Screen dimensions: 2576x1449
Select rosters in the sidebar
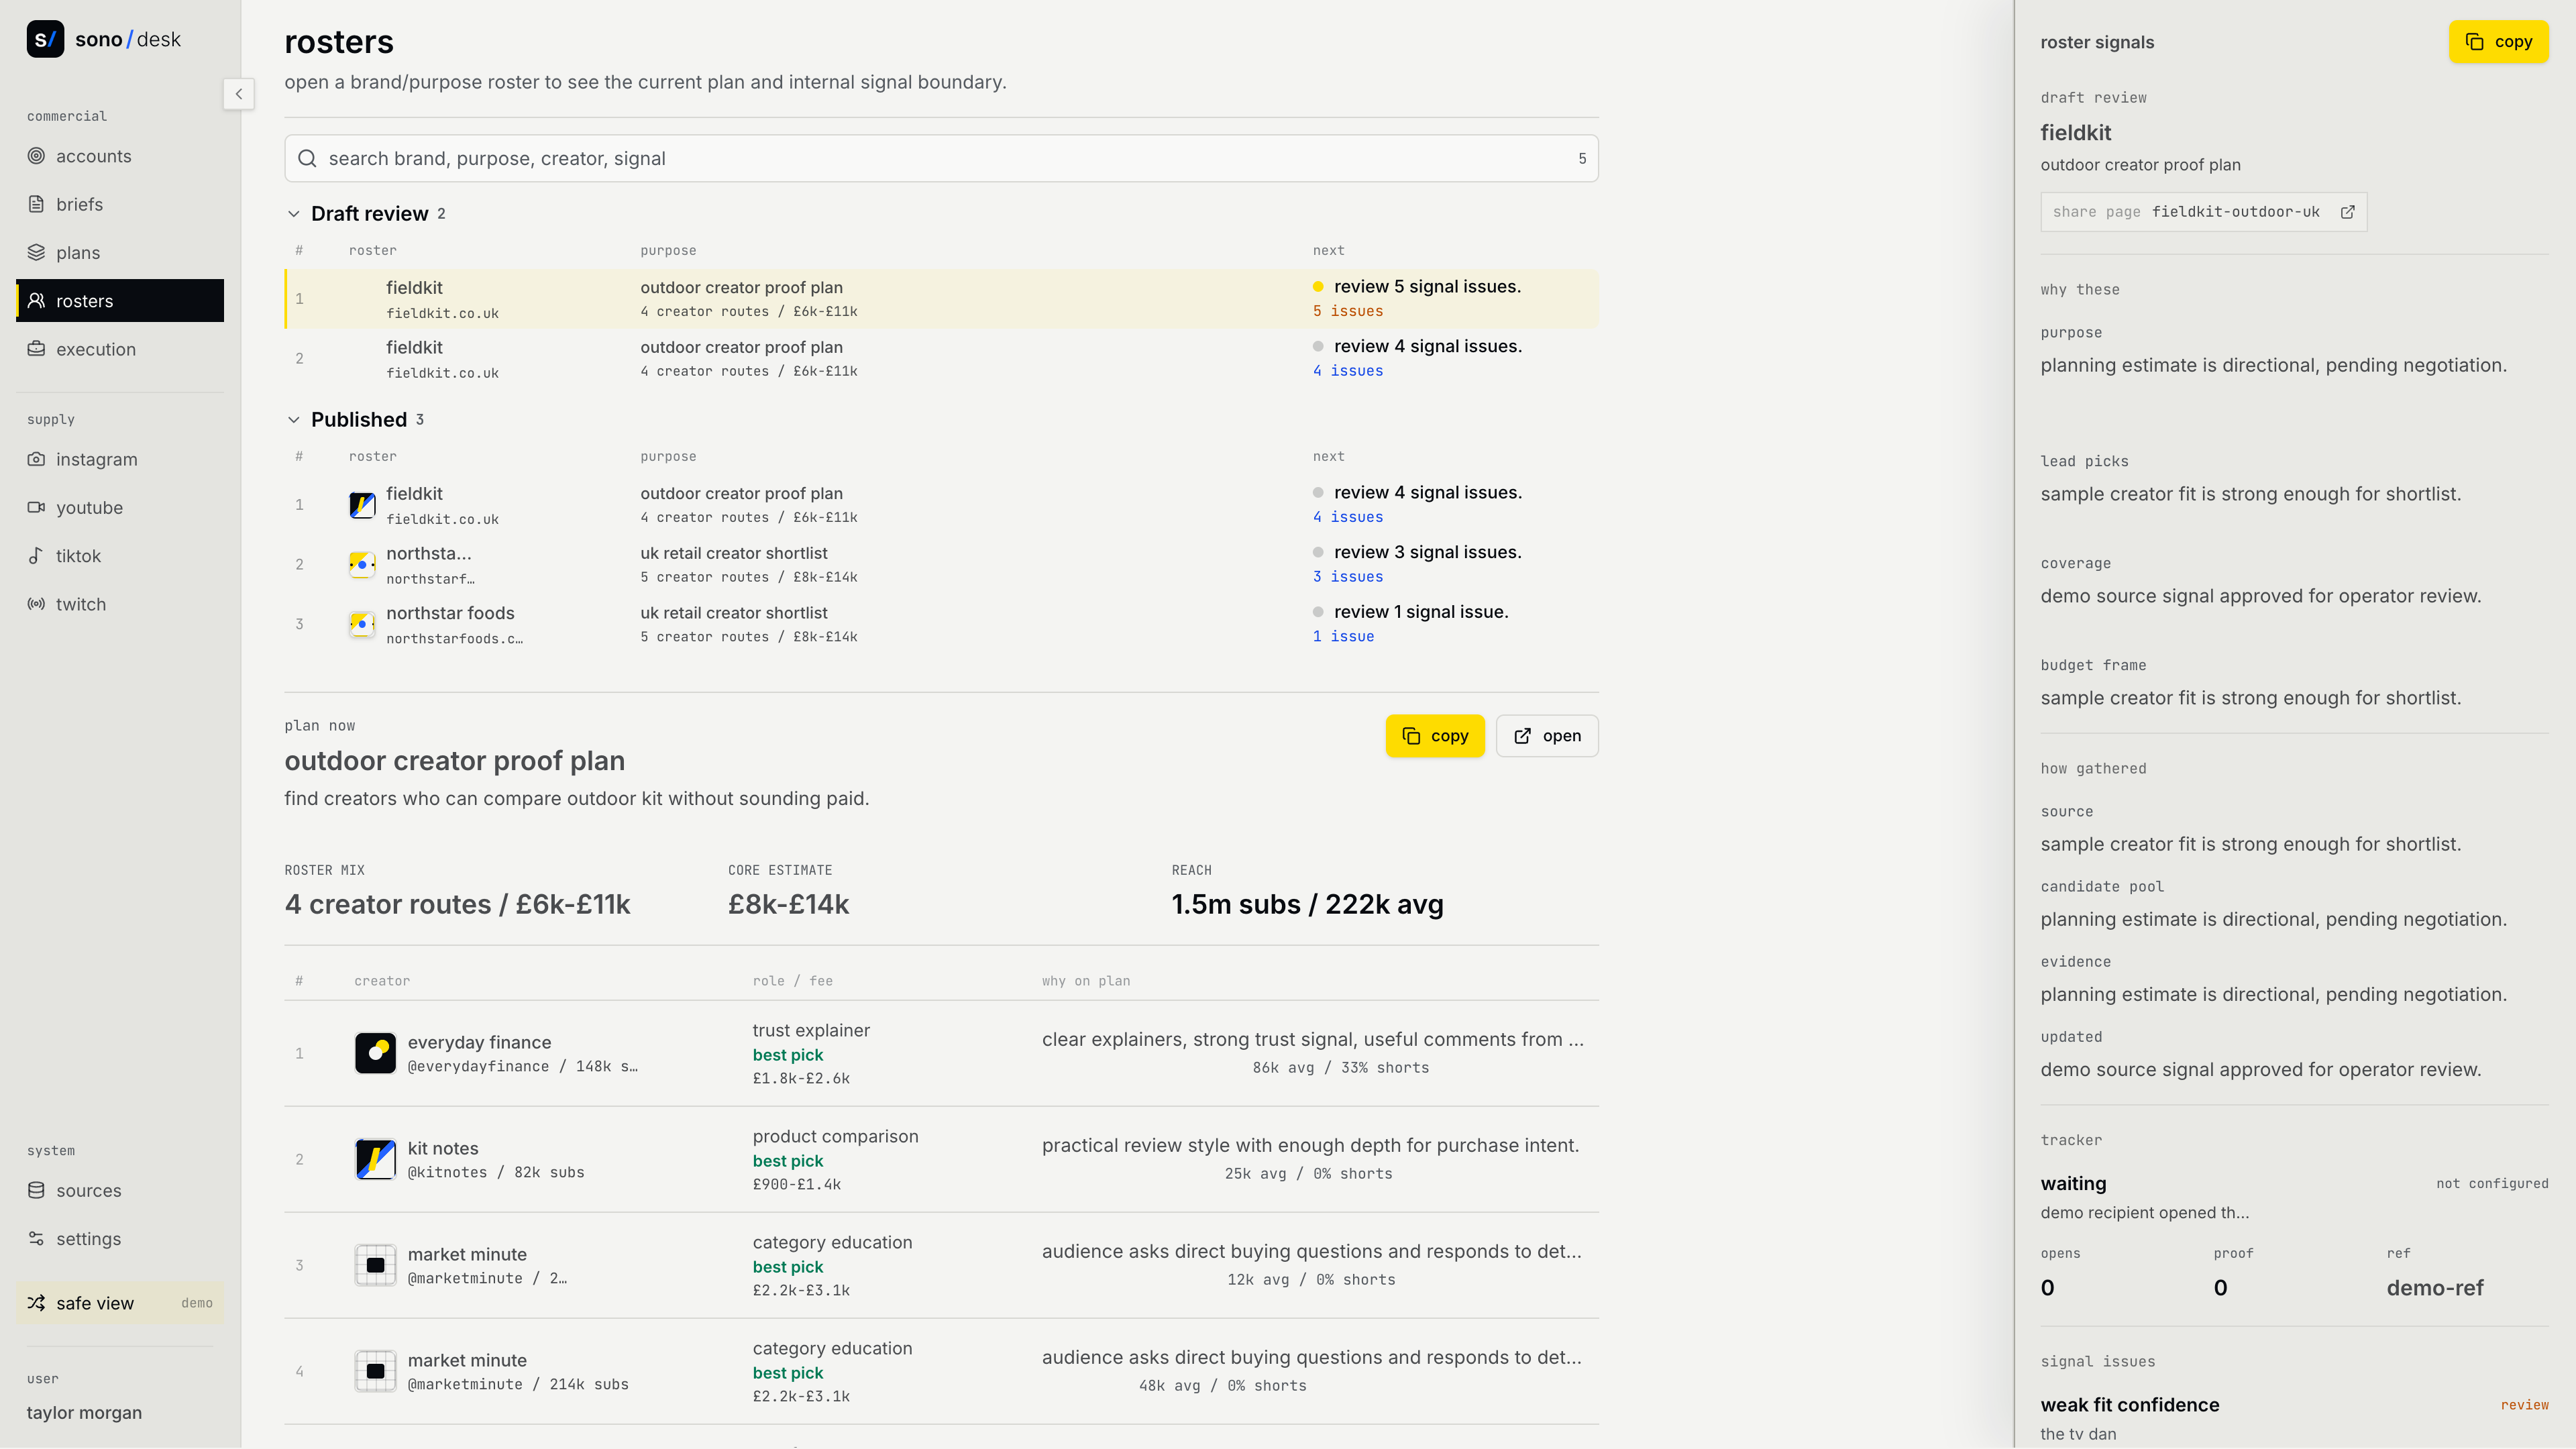click(x=120, y=301)
